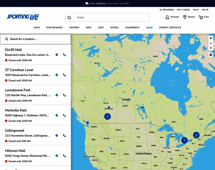Screen dimensions: 215x170
Task: Switch language with EN FR
Action: pyautogui.click(x=205, y=10)
